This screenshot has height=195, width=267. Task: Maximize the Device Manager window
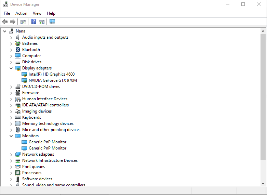[243, 4]
